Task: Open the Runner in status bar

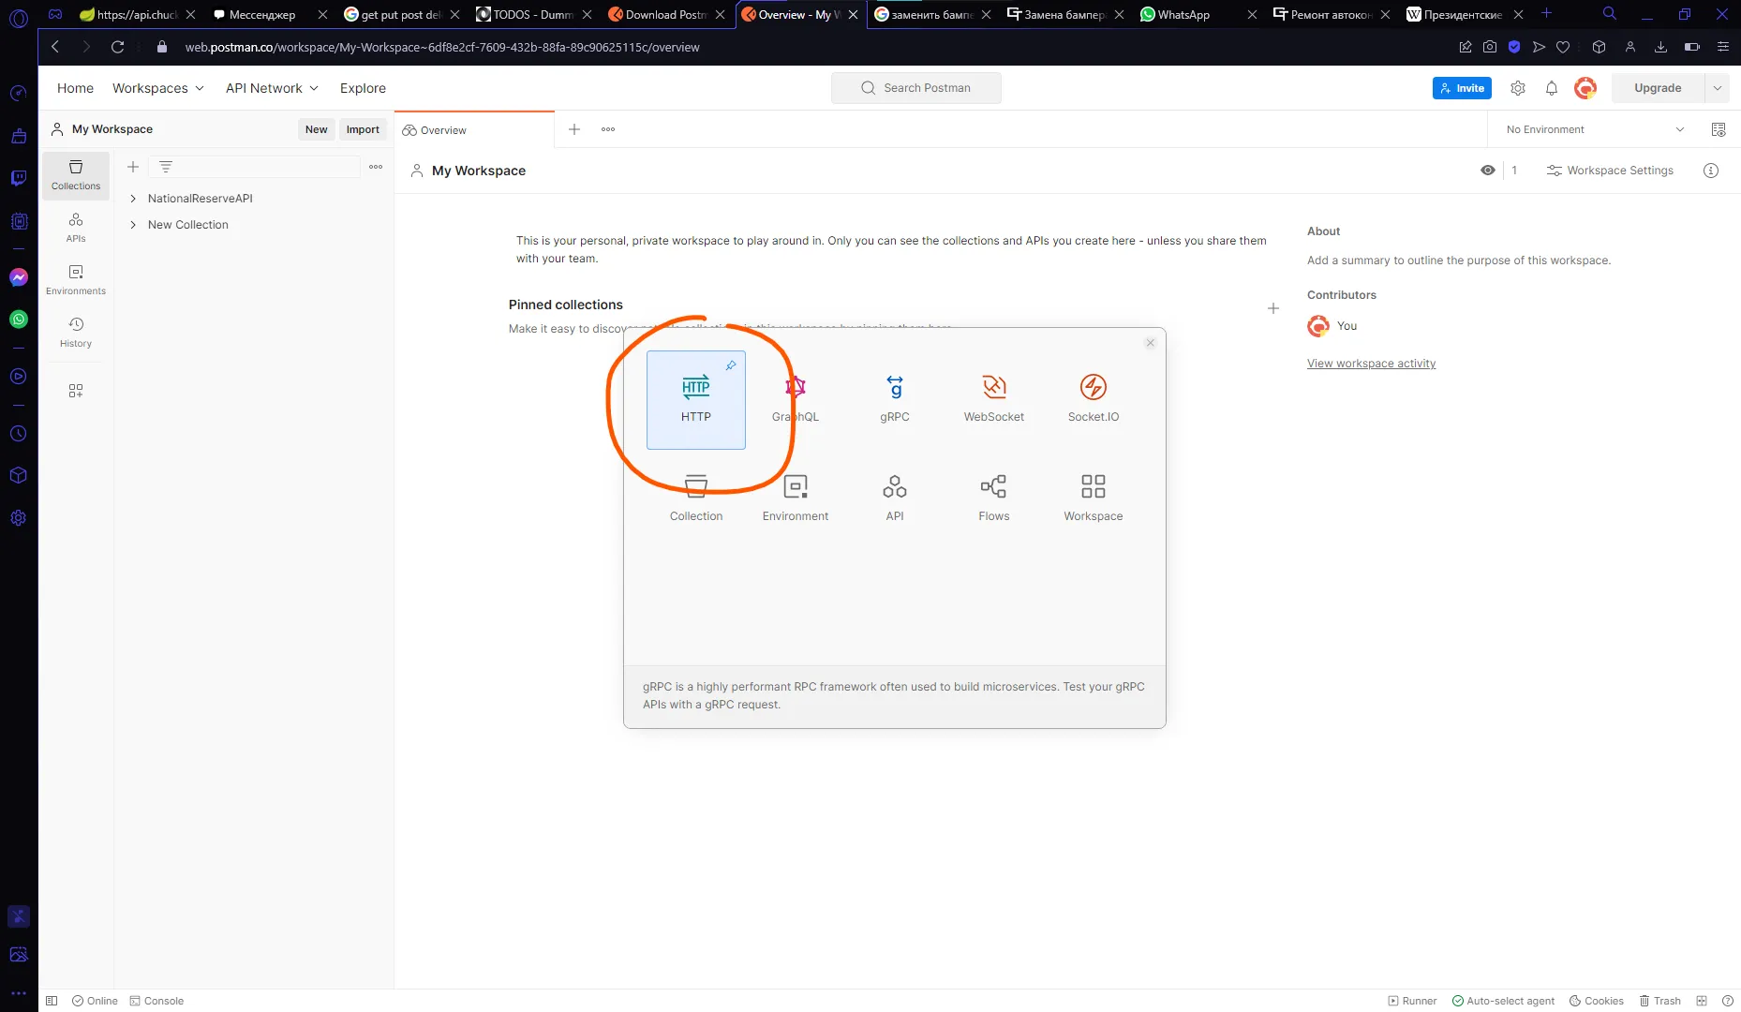Action: click(x=1412, y=1001)
